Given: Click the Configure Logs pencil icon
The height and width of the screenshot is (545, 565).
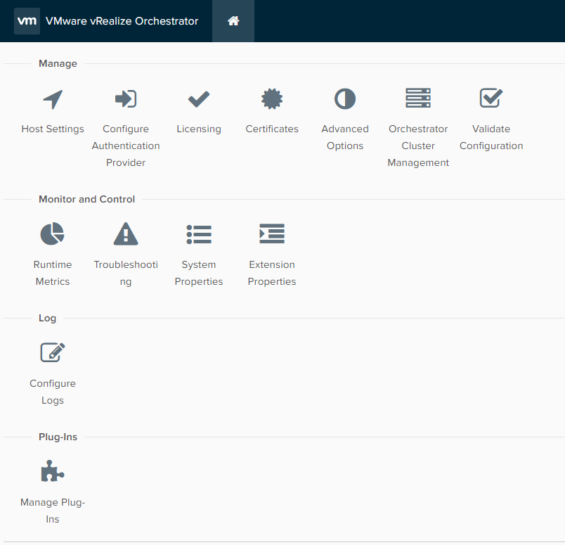Looking at the screenshot, I should click(x=53, y=352).
